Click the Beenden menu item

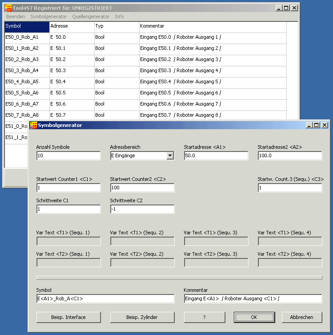click(16, 16)
